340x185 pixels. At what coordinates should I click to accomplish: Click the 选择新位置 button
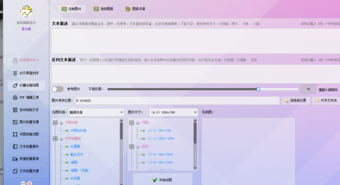pos(296,101)
